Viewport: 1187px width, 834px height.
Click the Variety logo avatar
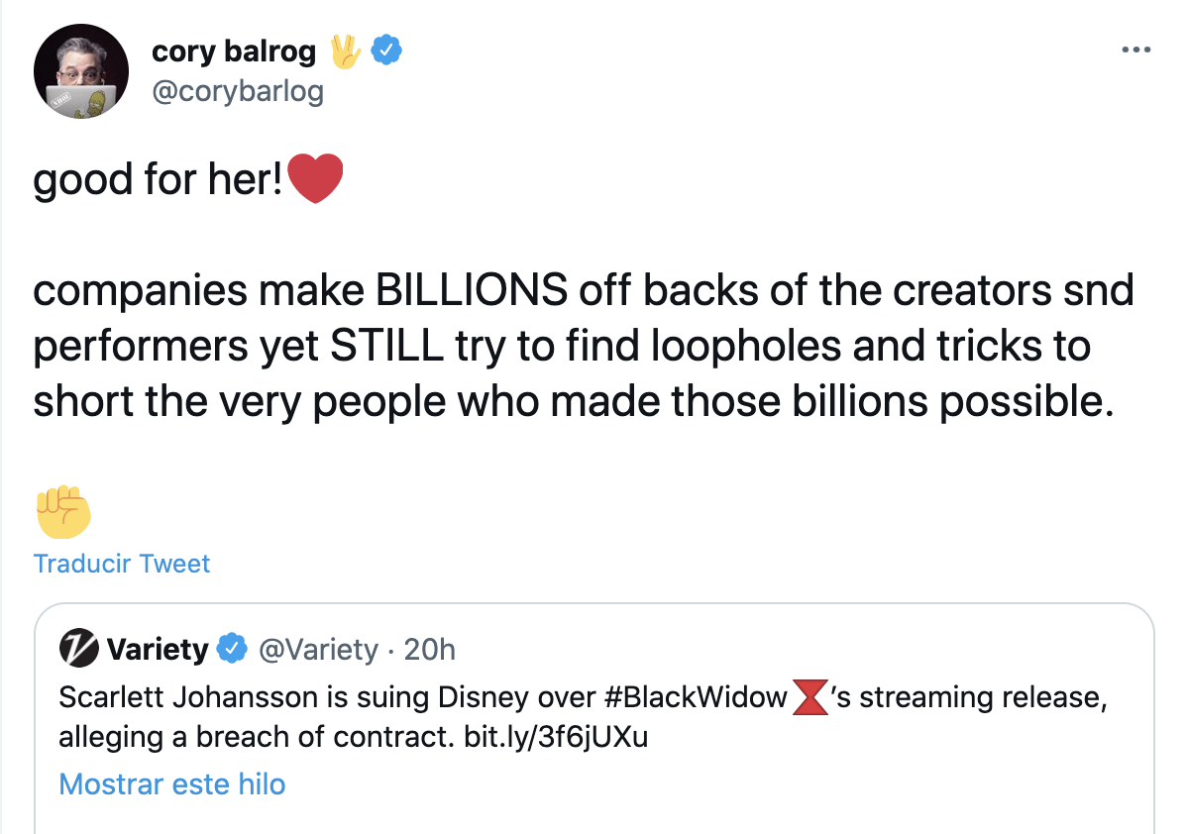[77, 649]
